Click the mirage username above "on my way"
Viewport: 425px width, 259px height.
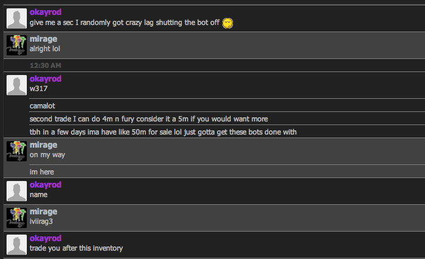click(x=44, y=145)
